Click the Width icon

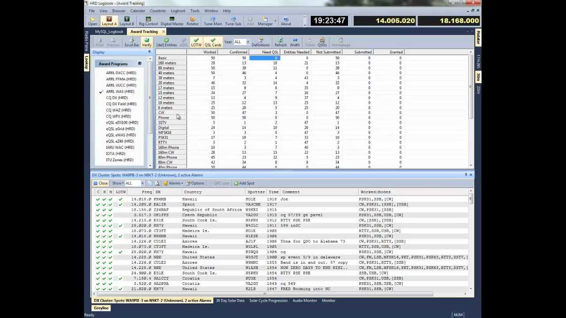pyautogui.click(x=294, y=42)
